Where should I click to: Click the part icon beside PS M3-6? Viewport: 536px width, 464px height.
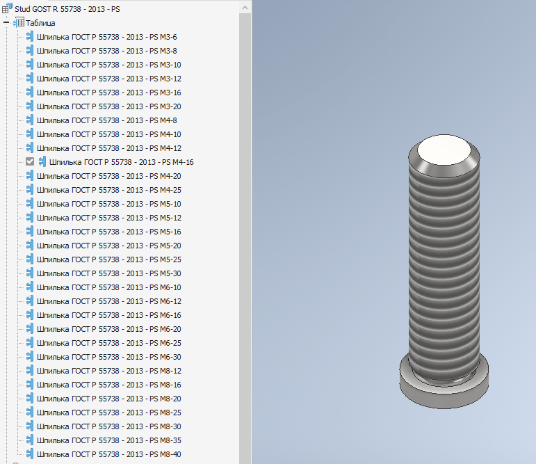click(30, 37)
